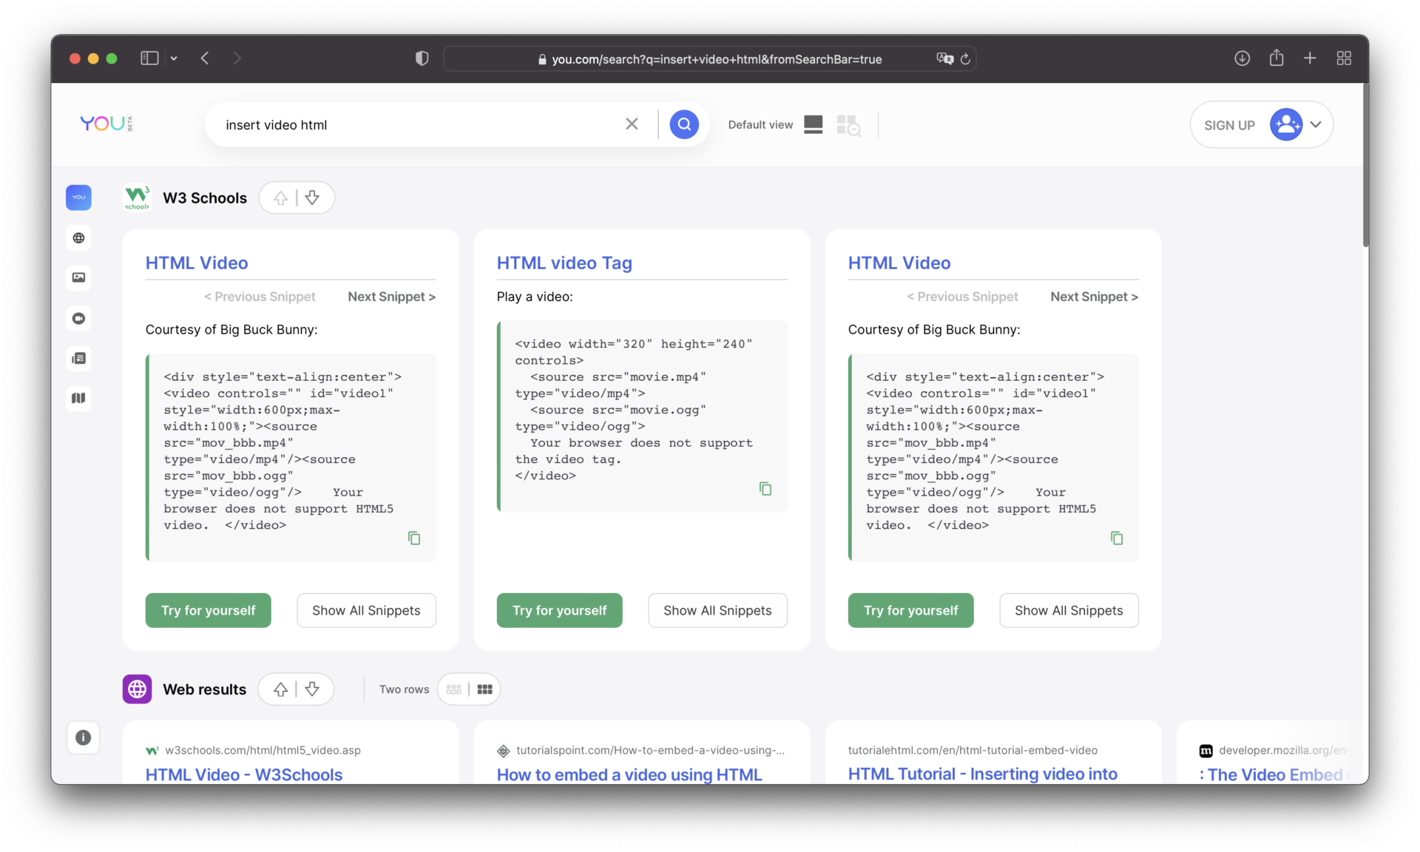
Task: Open the globe icon in left sidebar
Action: click(78, 238)
